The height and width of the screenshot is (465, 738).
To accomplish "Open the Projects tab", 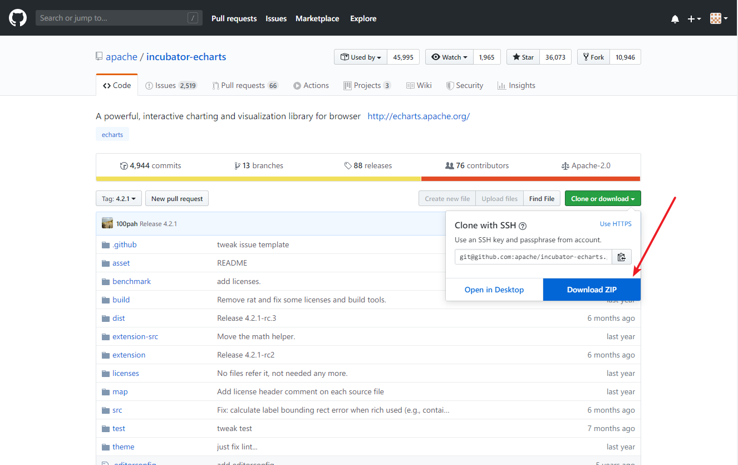I will [x=367, y=85].
